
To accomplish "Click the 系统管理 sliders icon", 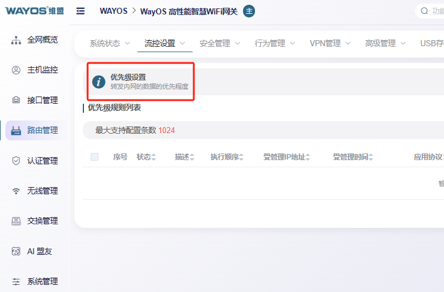I will (16, 282).
